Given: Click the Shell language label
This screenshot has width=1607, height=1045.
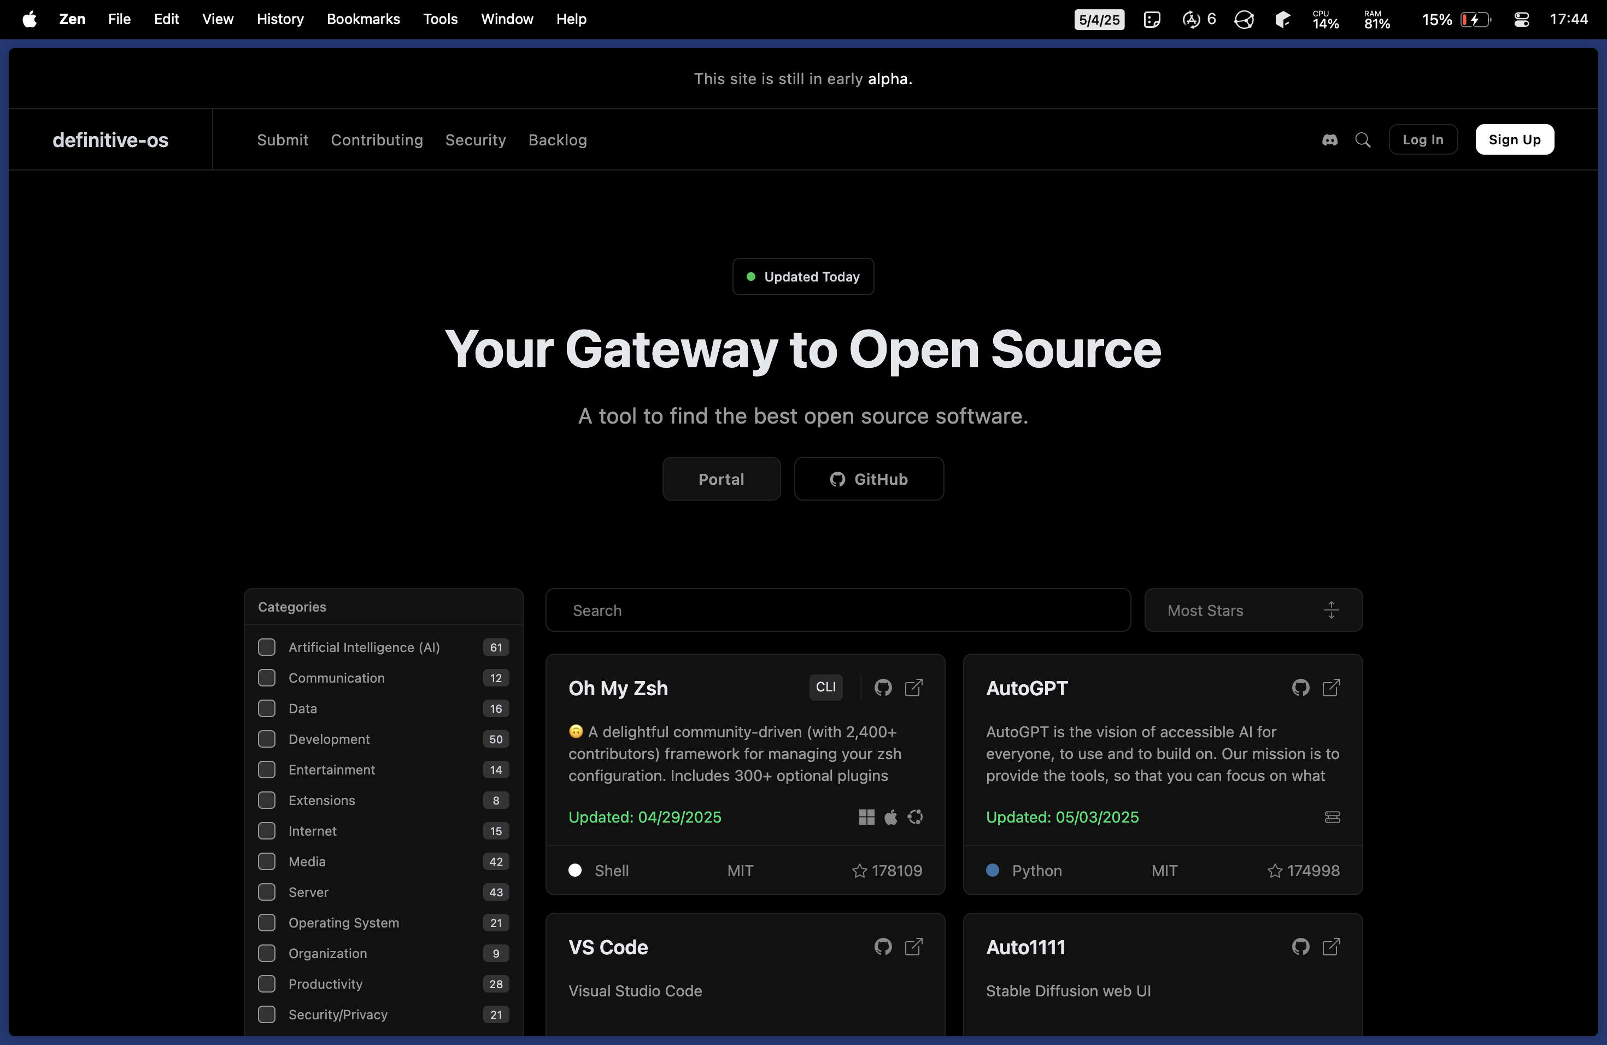Looking at the screenshot, I should coord(611,871).
